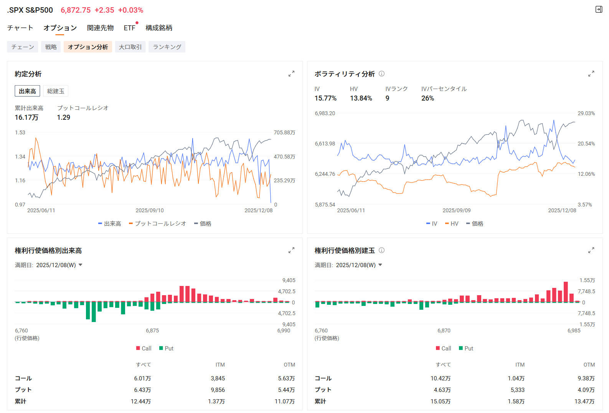This screenshot has height=413, width=609.
Task: Toggle the IV series in volatility legend
Action: pos(432,223)
